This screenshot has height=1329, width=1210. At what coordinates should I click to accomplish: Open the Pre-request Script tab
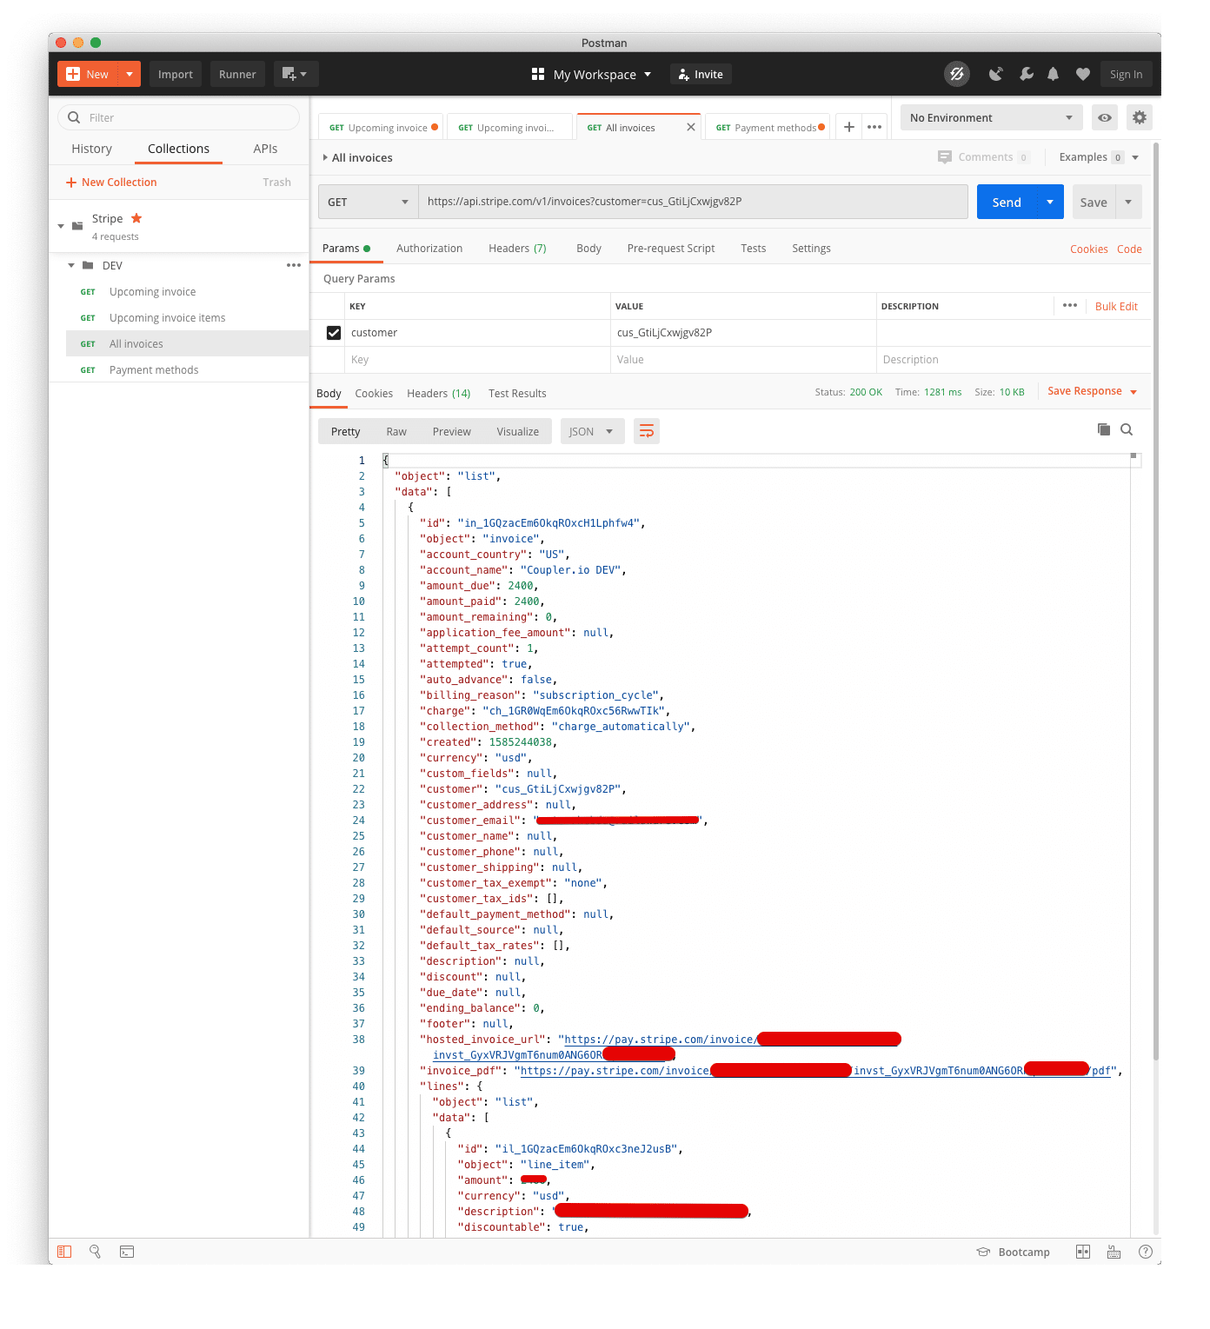pyautogui.click(x=671, y=249)
